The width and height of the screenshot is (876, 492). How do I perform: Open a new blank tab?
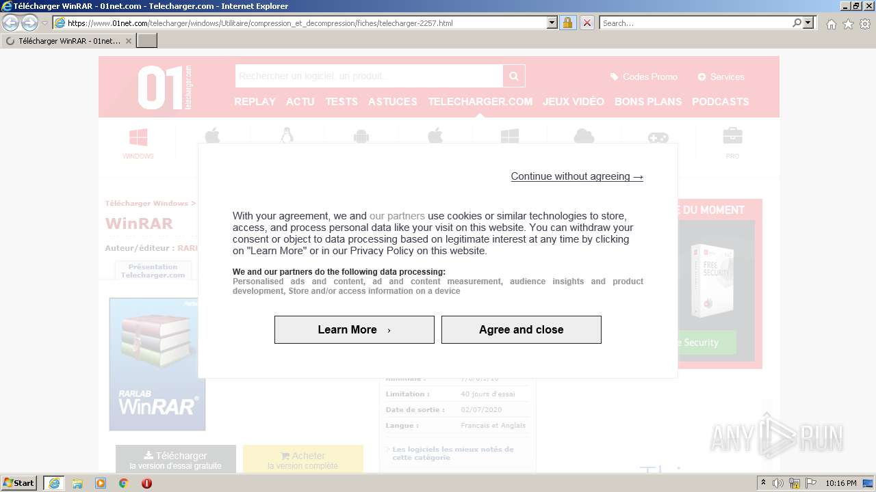click(147, 41)
